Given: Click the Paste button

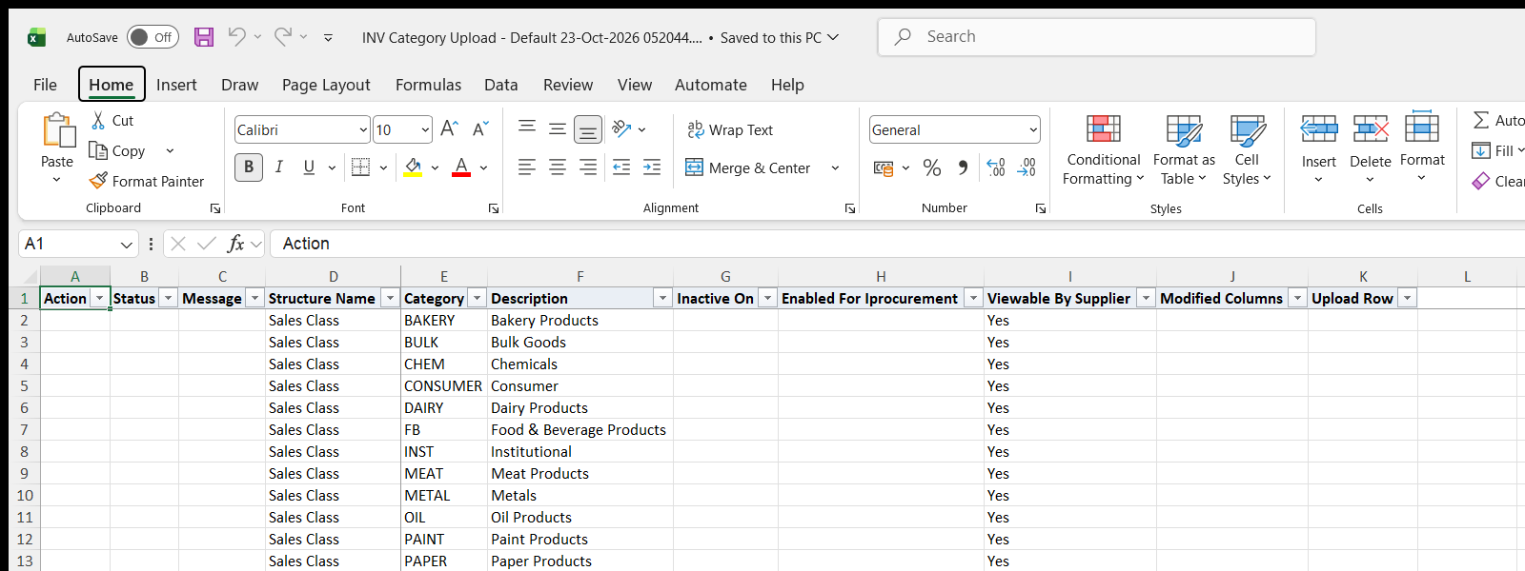Looking at the screenshot, I should [x=57, y=140].
